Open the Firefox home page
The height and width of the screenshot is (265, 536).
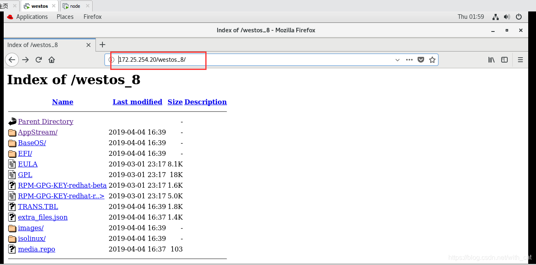click(52, 60)
